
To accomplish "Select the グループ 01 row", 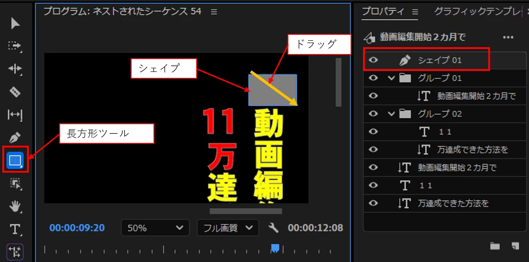I will click(445, 78).
